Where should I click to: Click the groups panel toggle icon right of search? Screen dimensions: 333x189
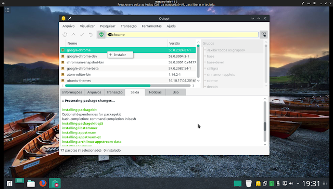[x=264, y=35]
